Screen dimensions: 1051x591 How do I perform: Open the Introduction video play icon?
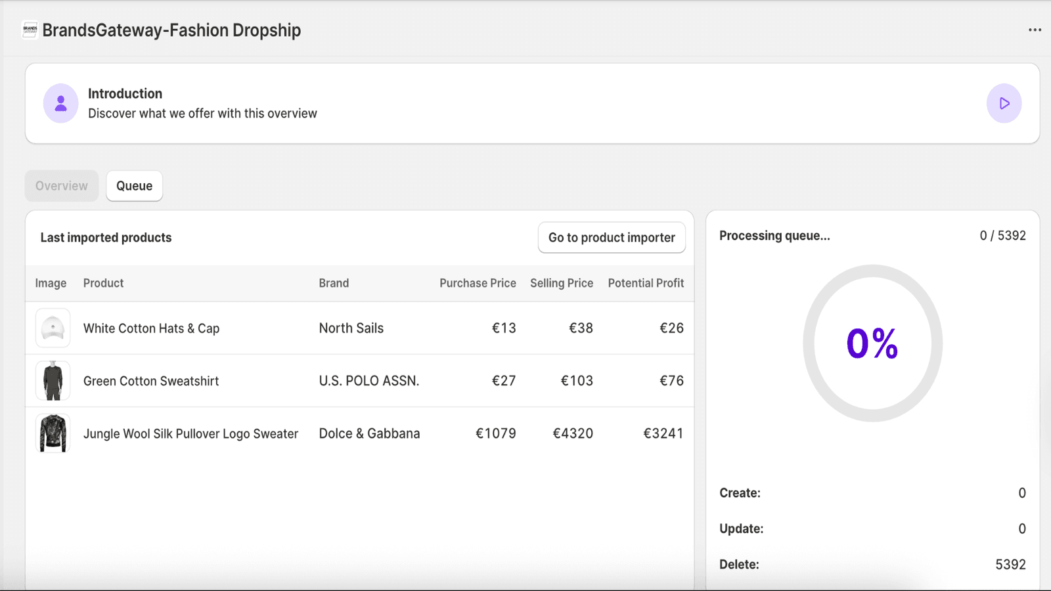pos(1003,103)
